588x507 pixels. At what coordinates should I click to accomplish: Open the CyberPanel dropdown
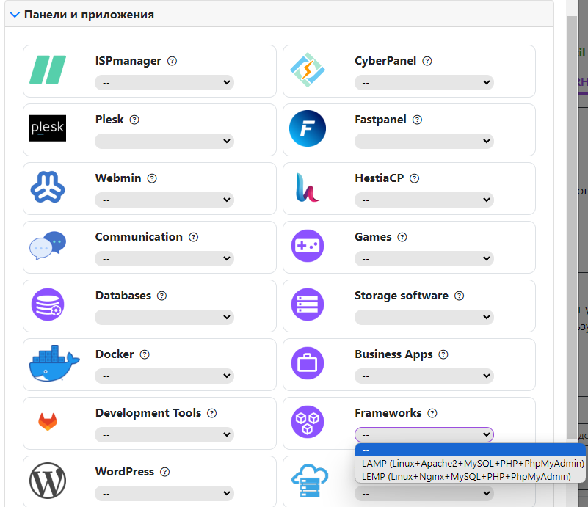(x=424, y=82)
